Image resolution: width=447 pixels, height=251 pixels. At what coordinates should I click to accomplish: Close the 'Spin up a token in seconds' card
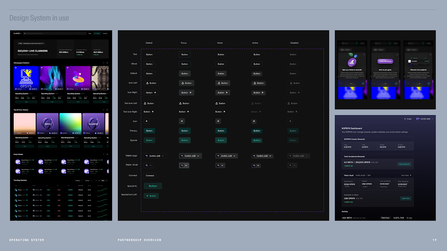tap(364, 55)
